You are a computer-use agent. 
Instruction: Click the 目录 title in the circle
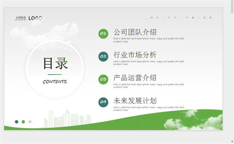(x=55, y=64)
